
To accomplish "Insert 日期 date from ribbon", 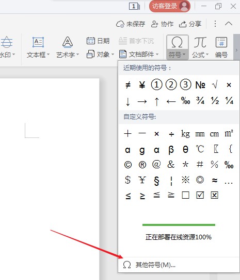I will [x=98, y=41].
